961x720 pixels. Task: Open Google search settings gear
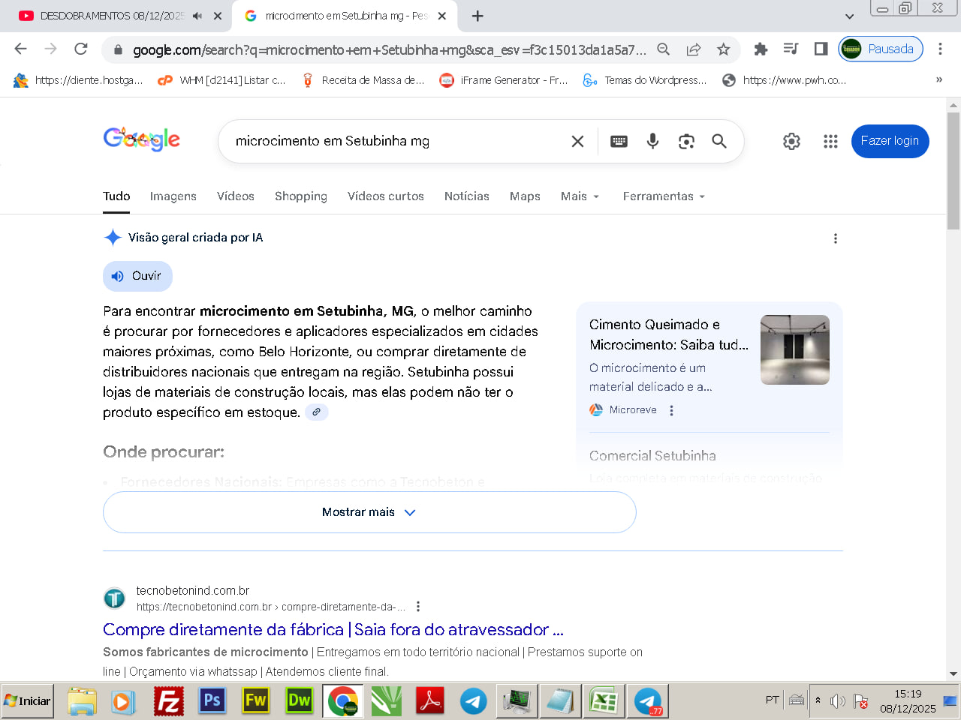tap(791, 141)
